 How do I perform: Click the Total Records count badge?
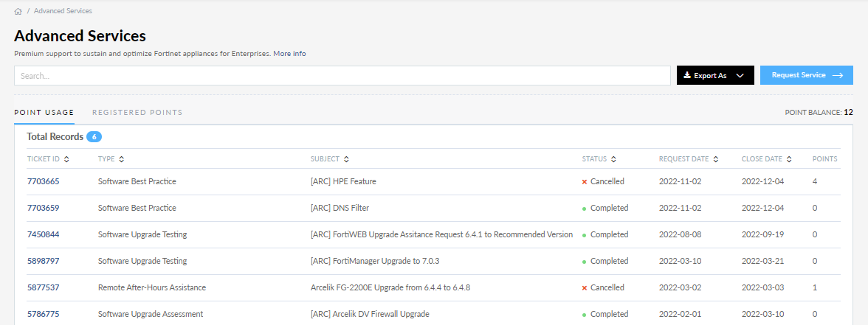[x=94, y=137]
